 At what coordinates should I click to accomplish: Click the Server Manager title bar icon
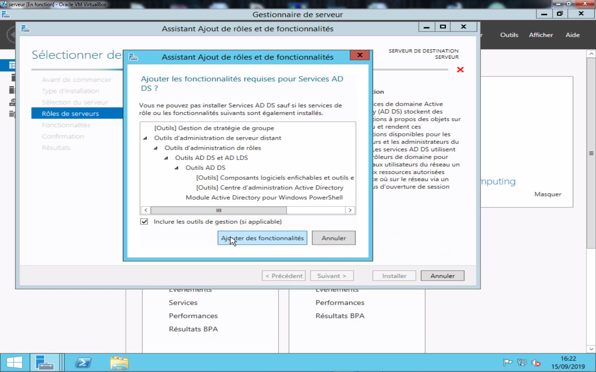[x=5, y=14]
